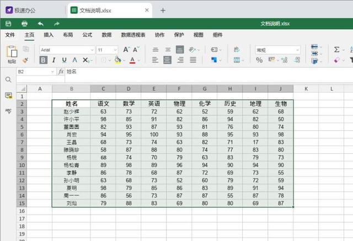Screen dimensions: 353x241
Task: Click the fx insert function button
Action: click(61, 72)
